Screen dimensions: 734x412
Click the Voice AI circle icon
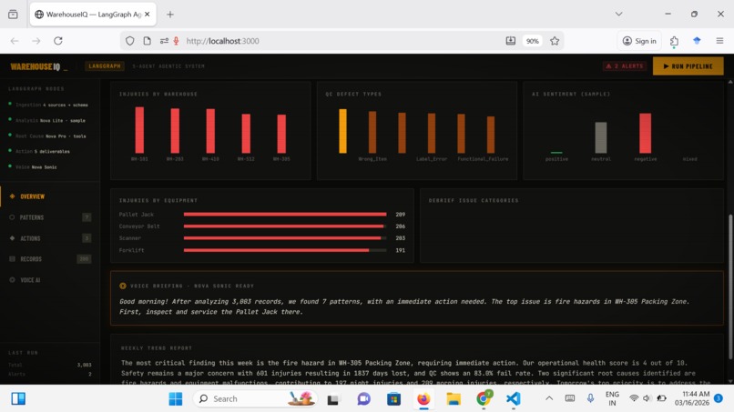12,280
